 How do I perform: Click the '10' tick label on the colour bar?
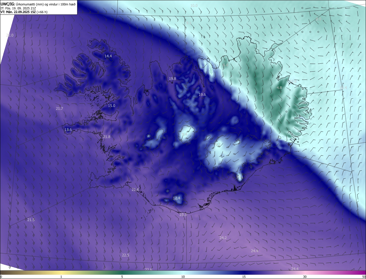[x=183, y=277]
